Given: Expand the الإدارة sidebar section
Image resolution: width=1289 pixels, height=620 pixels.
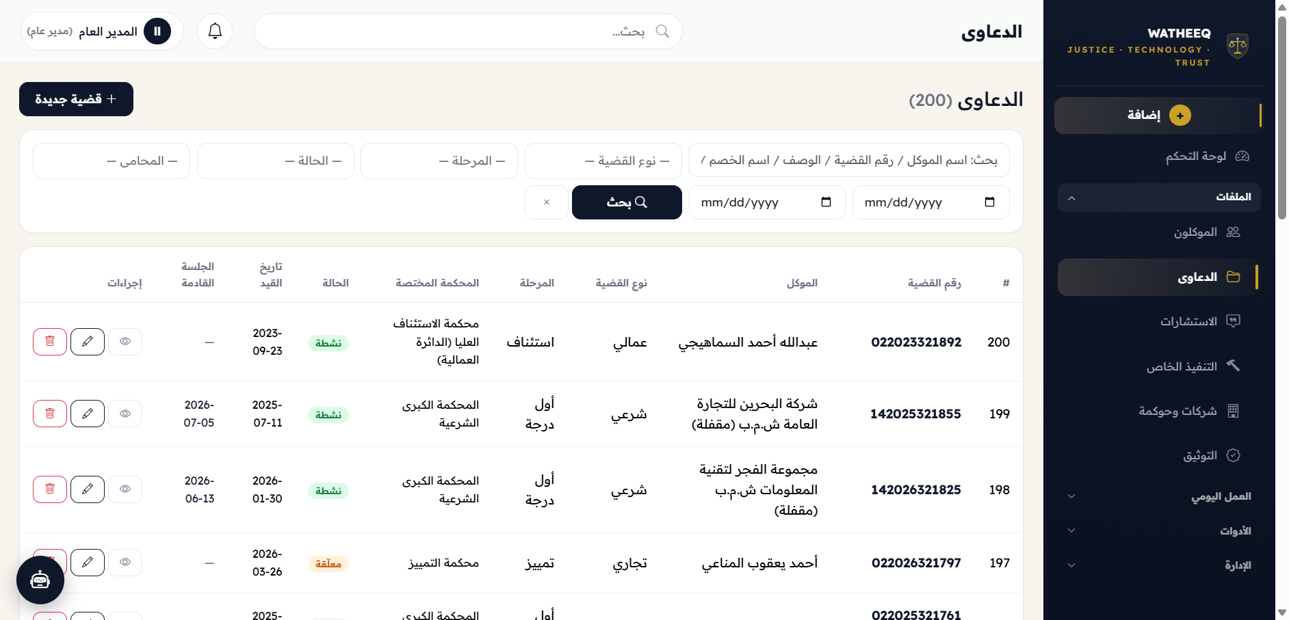Looking at the screenshot, I should point(1159,565).
